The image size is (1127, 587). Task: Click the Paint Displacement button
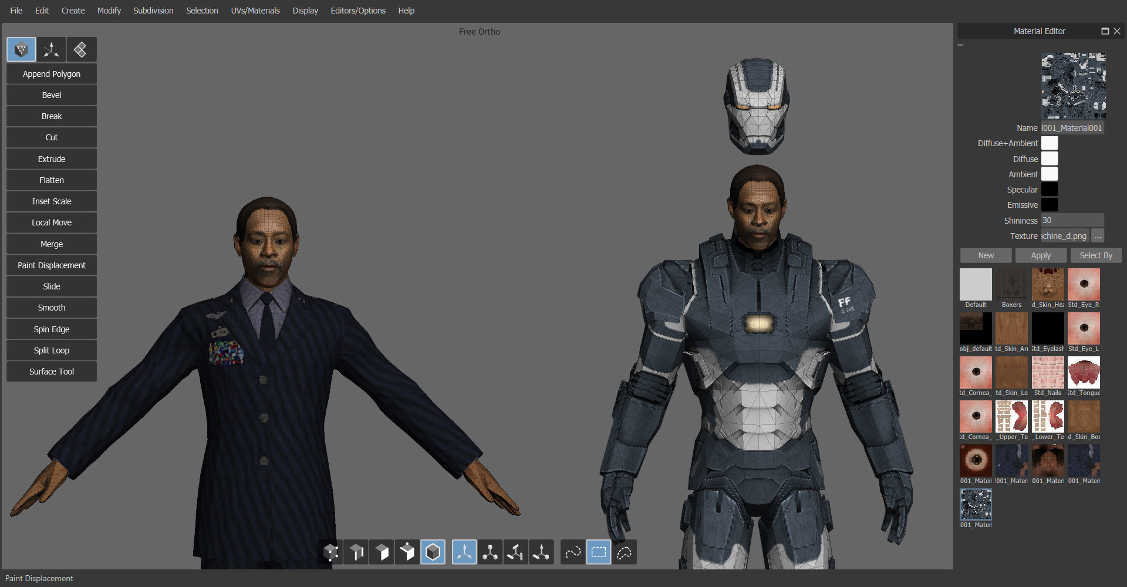52,265
